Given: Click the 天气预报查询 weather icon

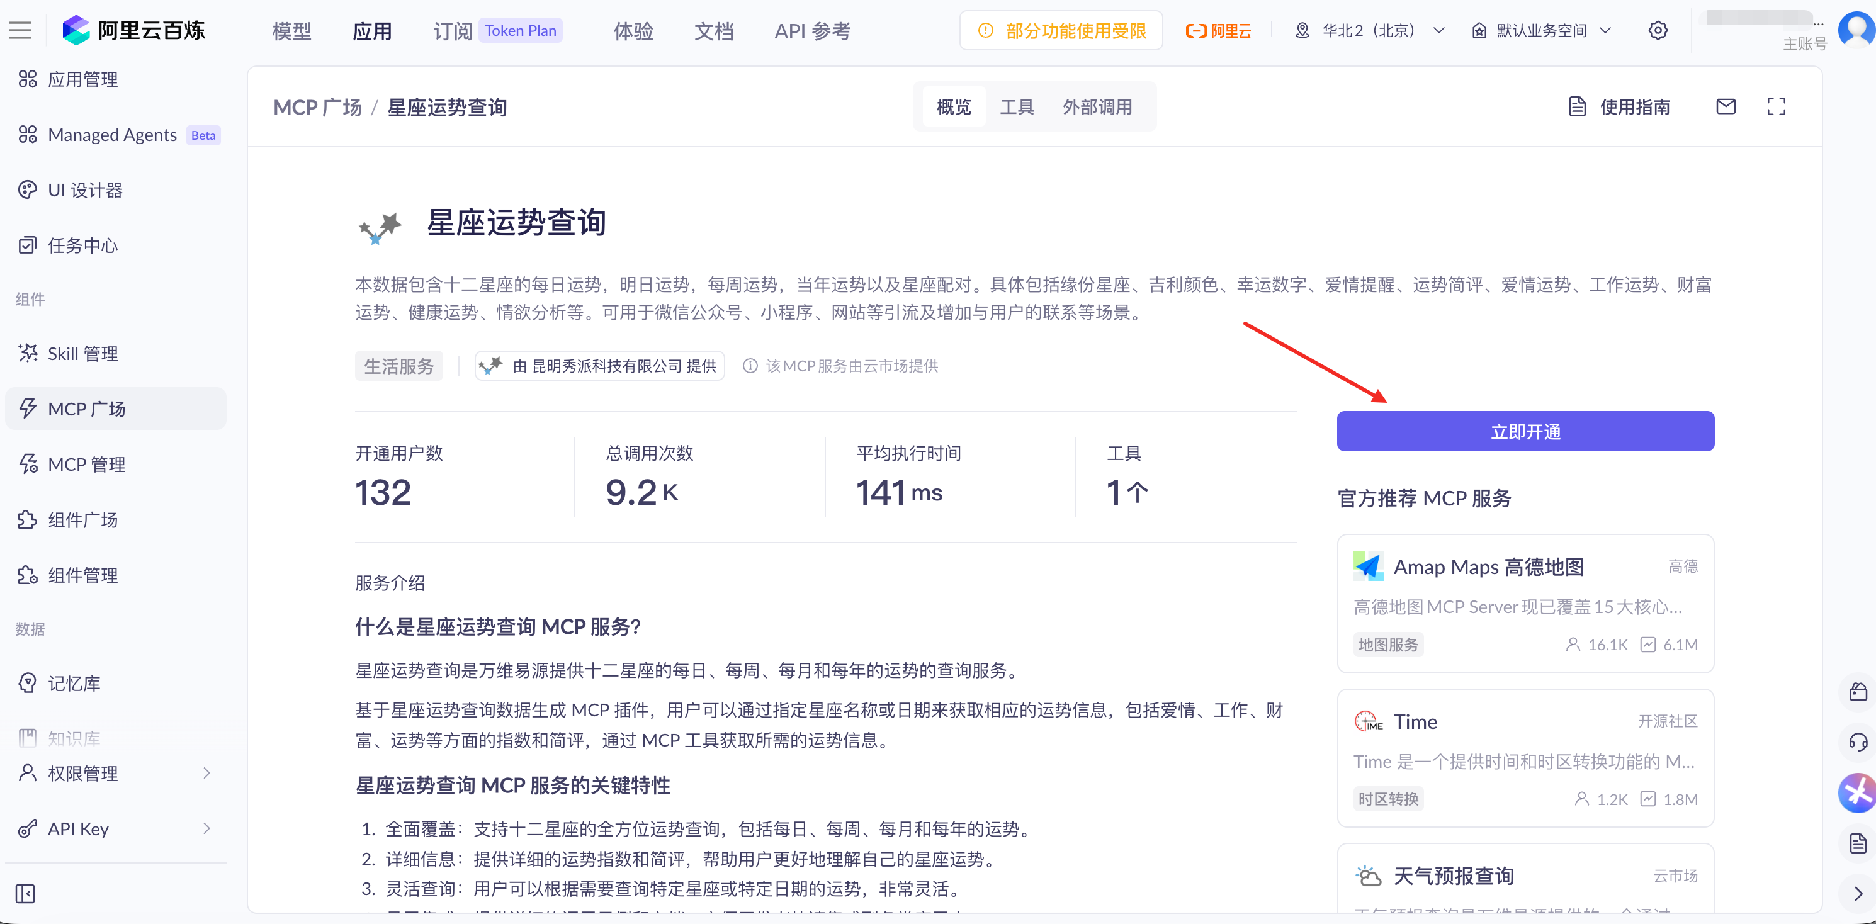Looking at the screenshot, I should click(x=1368, y=875).
